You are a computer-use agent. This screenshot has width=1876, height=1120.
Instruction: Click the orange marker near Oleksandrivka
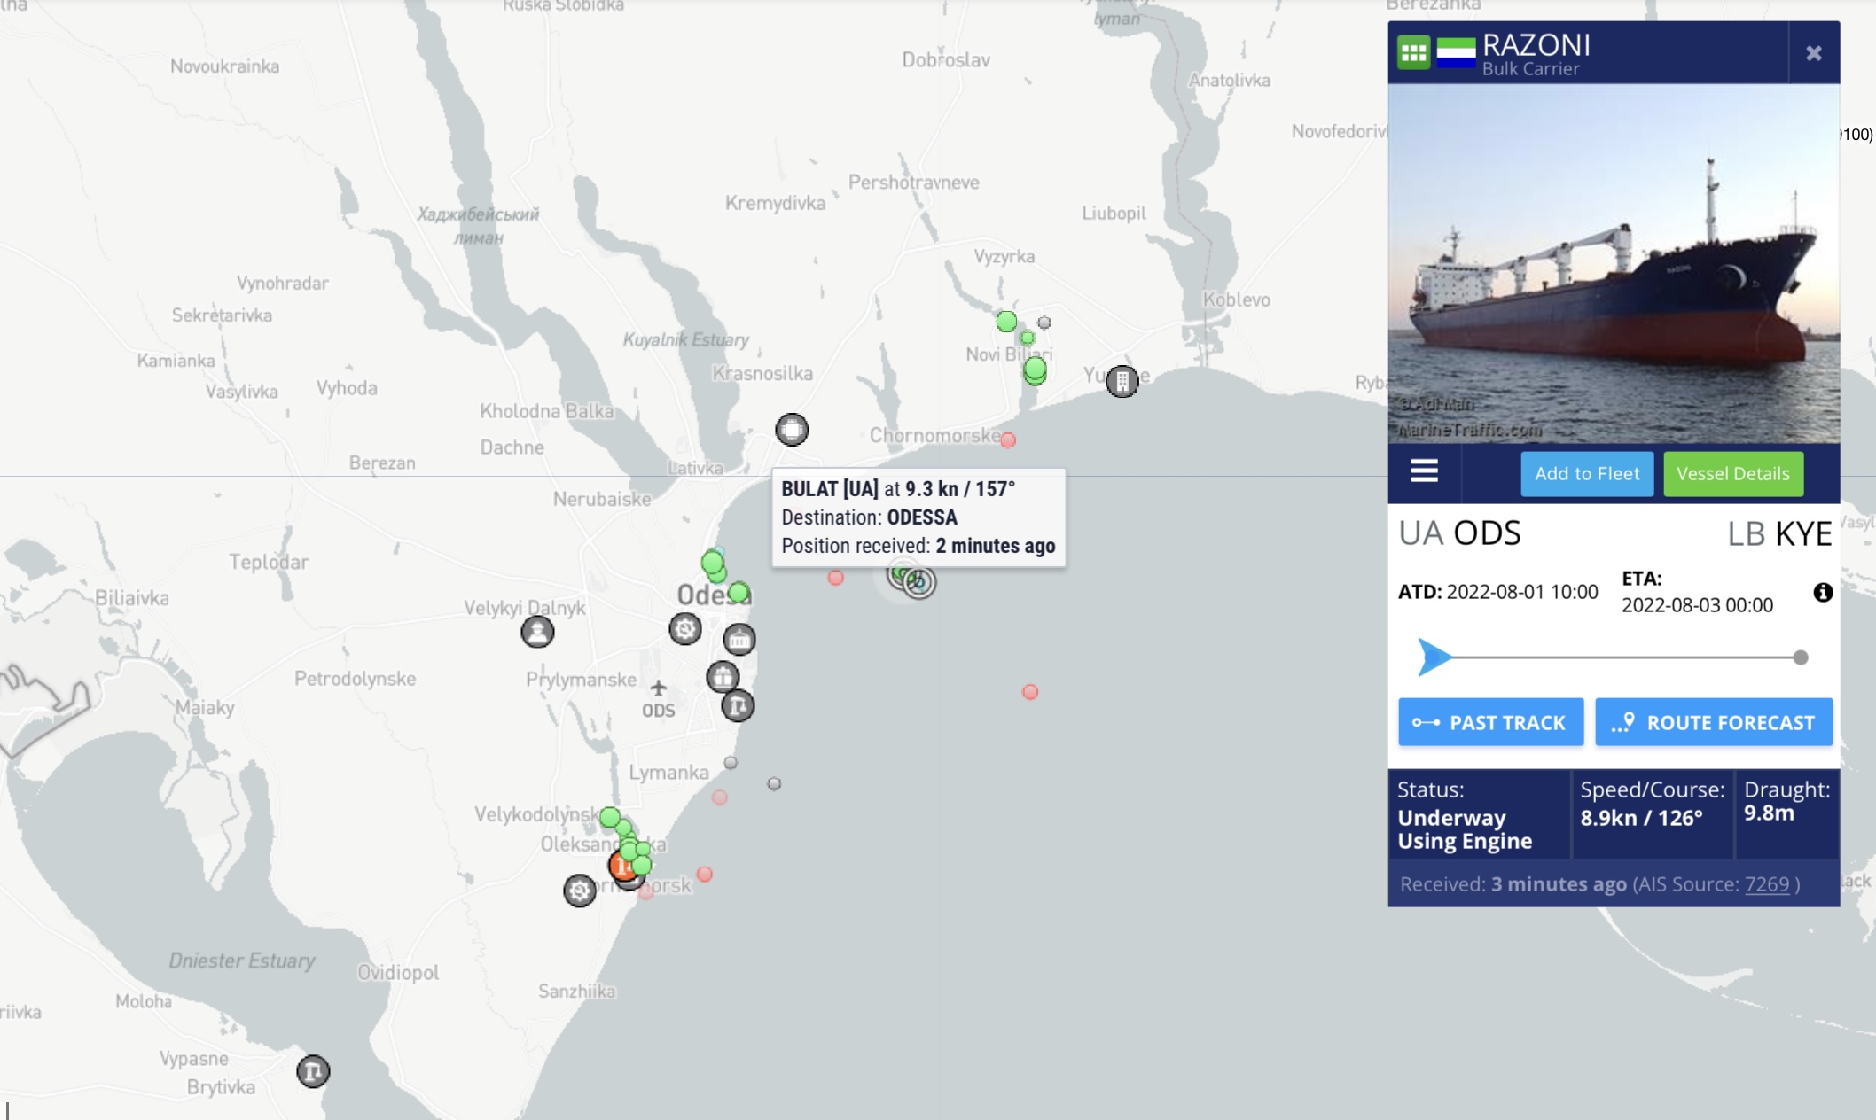pyautogui.click(x=621, y=866)
